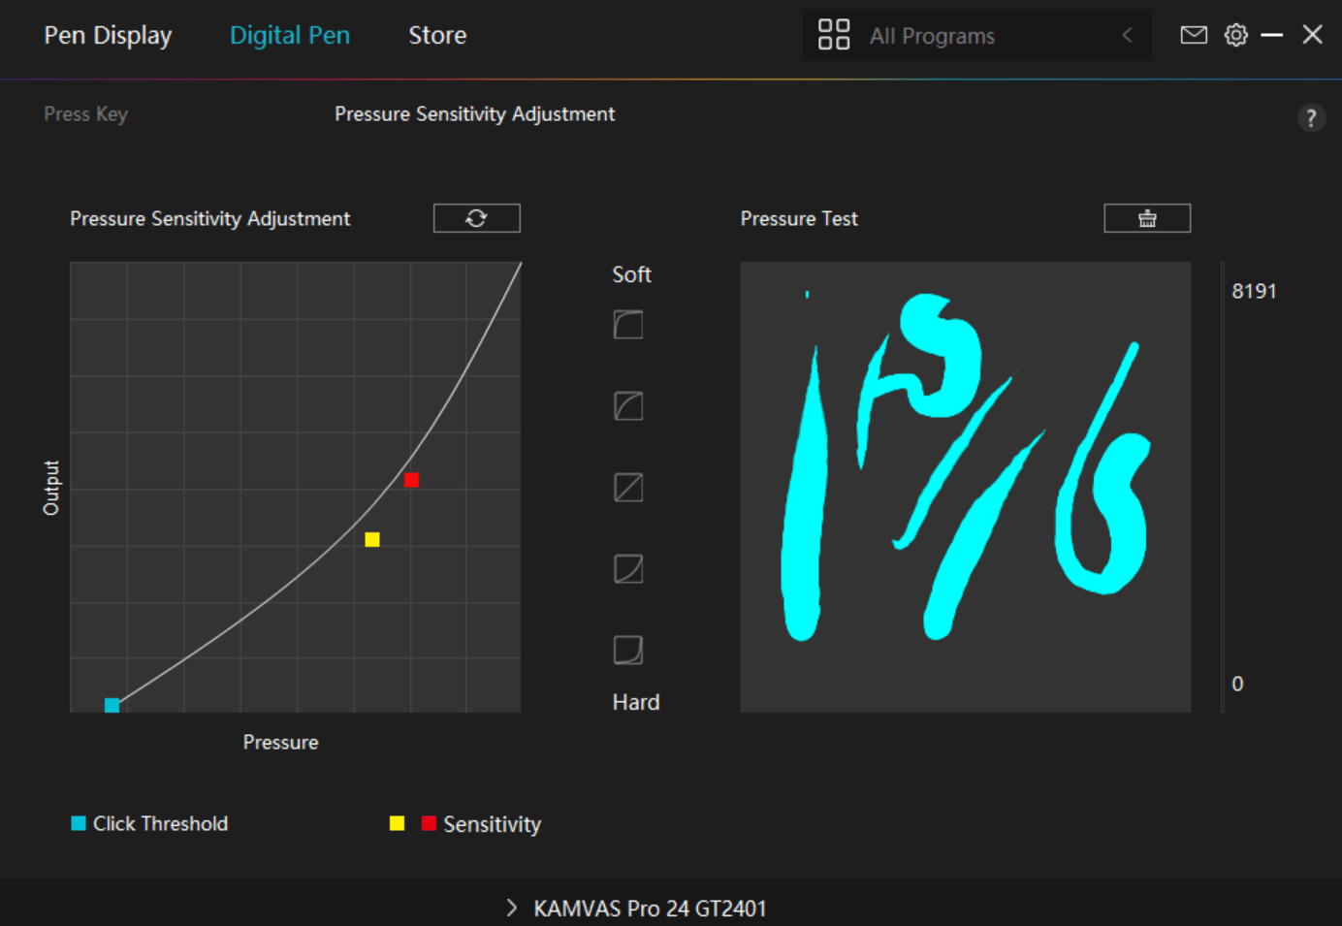Expand the KAMVAS Pro 24 GT2401 device panel
Image resolution: width=1342 pixels, height=926 pixels.
click(x=511, y=908)
